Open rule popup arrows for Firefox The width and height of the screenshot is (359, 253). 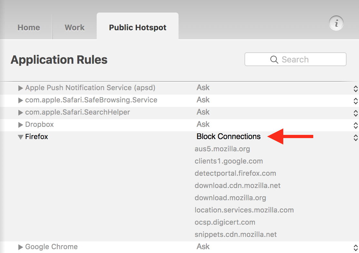(355, 137)
